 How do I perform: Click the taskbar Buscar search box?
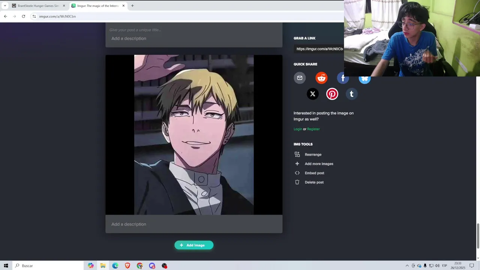[x=48, y=265]
